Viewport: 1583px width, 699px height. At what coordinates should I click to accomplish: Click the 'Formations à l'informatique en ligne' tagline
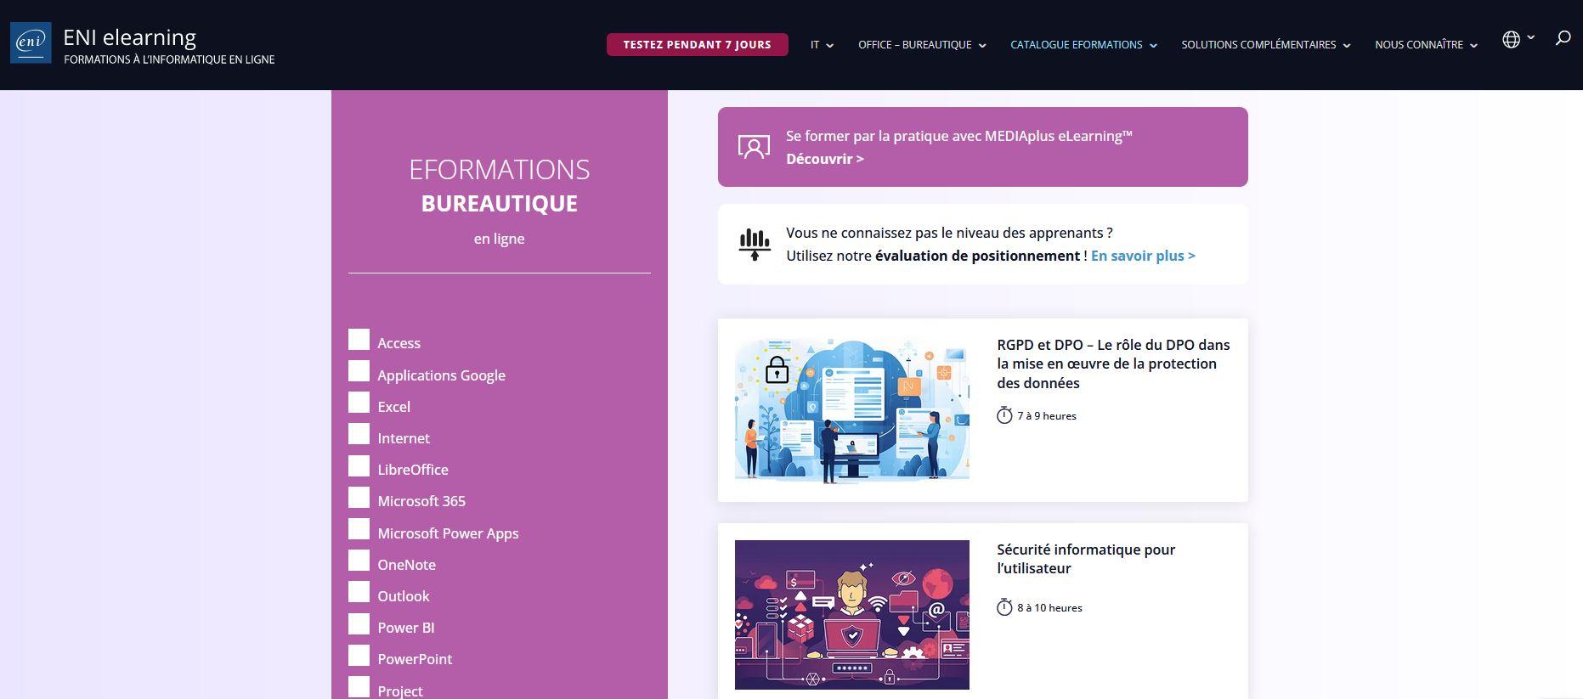tap(169, 59)
